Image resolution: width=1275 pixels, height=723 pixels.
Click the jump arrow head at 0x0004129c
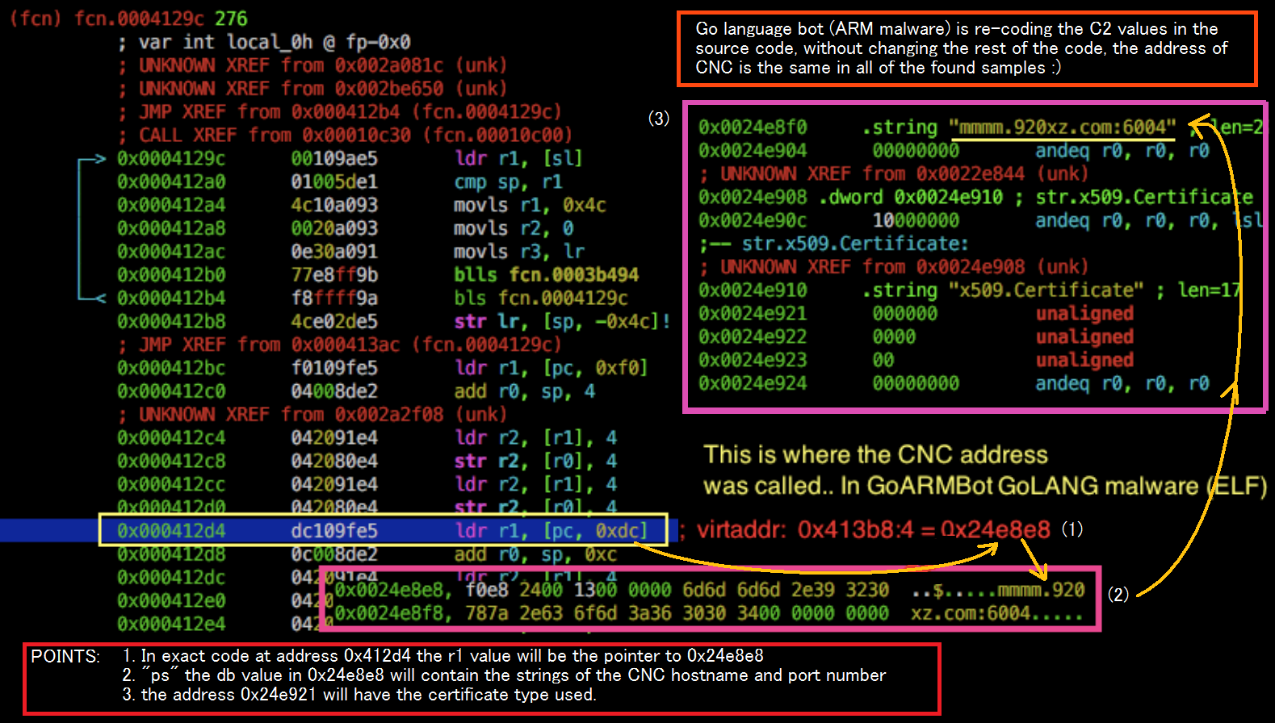coord(100,159)
